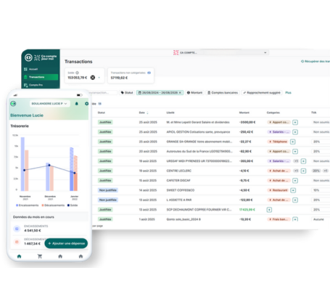330x289 pixels.
Task: Open the Comptes bancaires filter
Action: pyautogui.click(x=223, y=93)
